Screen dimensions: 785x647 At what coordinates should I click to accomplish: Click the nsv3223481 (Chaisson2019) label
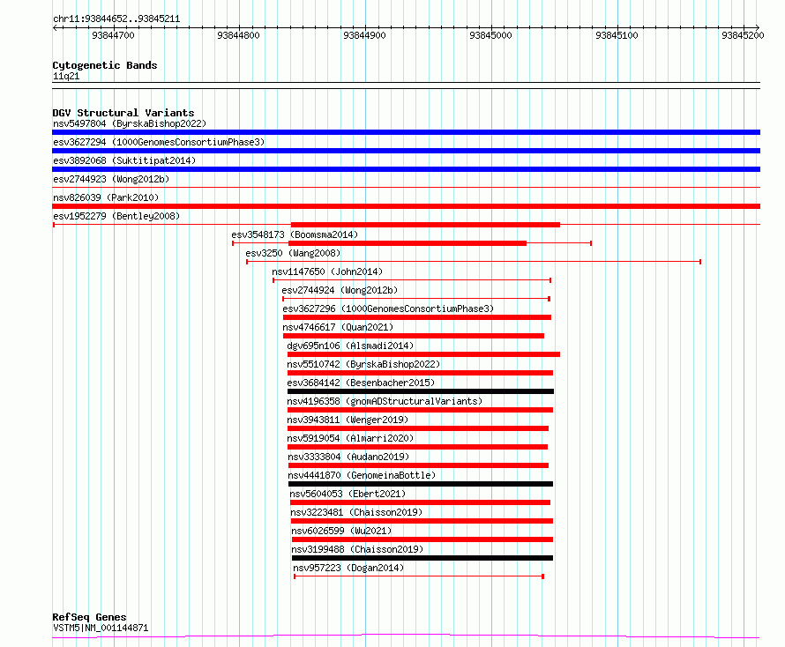pyautogui.click(x=356, y=512)
